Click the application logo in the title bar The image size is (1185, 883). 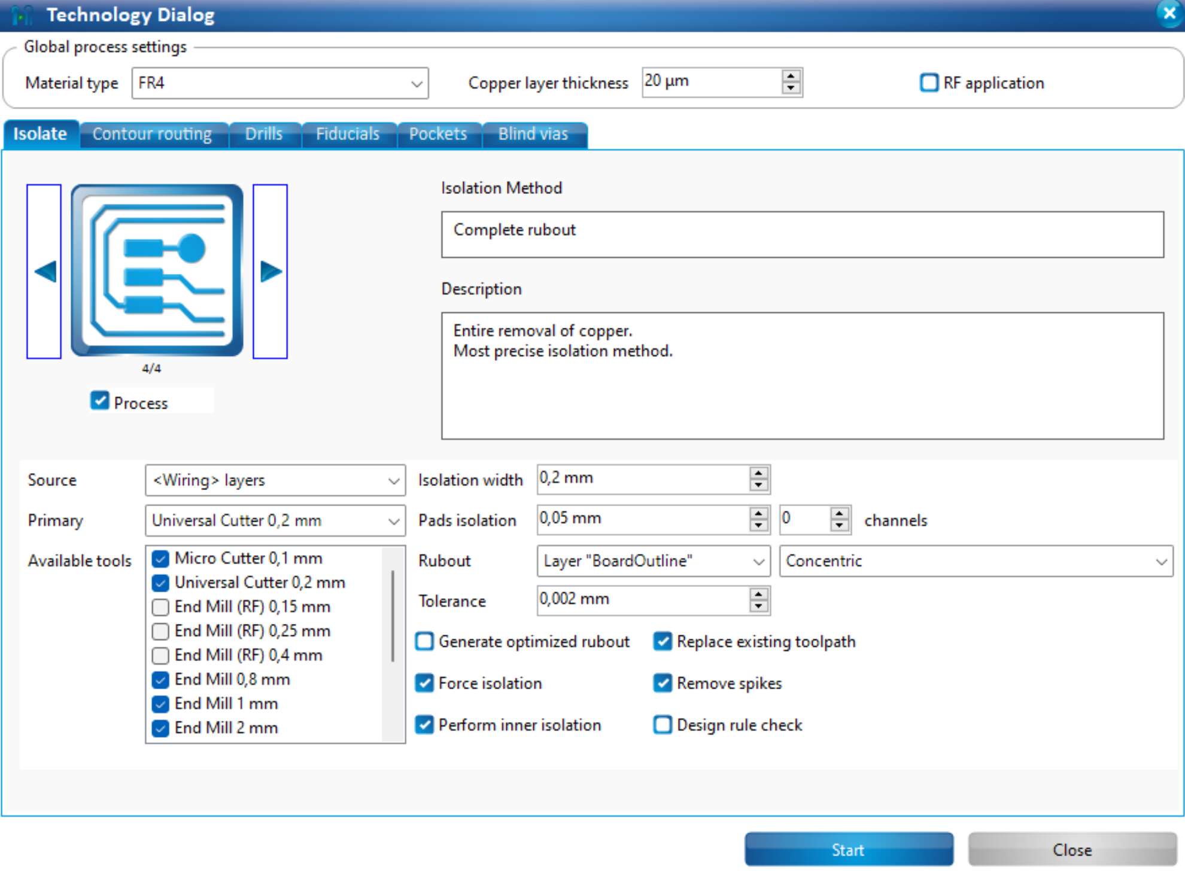[22, 14]
